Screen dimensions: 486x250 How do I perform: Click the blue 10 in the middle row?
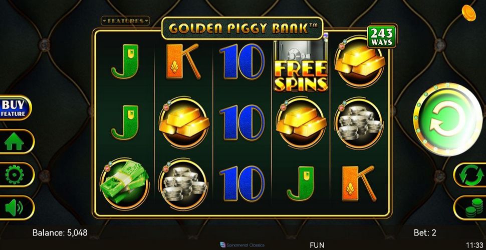(242, 123)
